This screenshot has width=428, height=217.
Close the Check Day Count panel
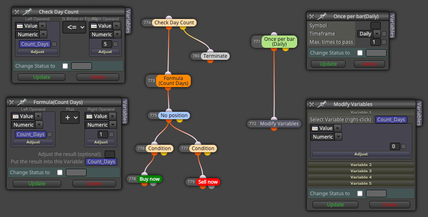tap(17, 12)
